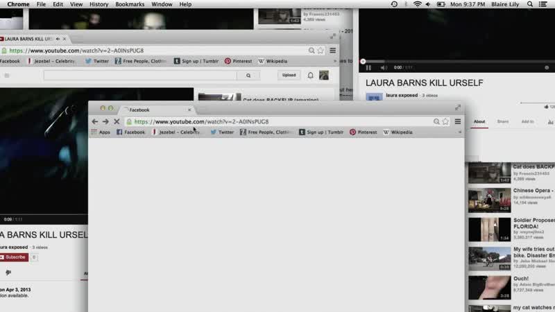Image resolution: width=555 pixels, height=312 pixels.
Task: Click the YouTube Upload button
Action: 289,75
